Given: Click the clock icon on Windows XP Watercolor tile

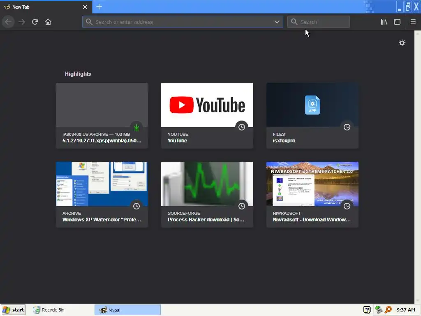Looking at the screenshot, I should click(x=136, y=206).
